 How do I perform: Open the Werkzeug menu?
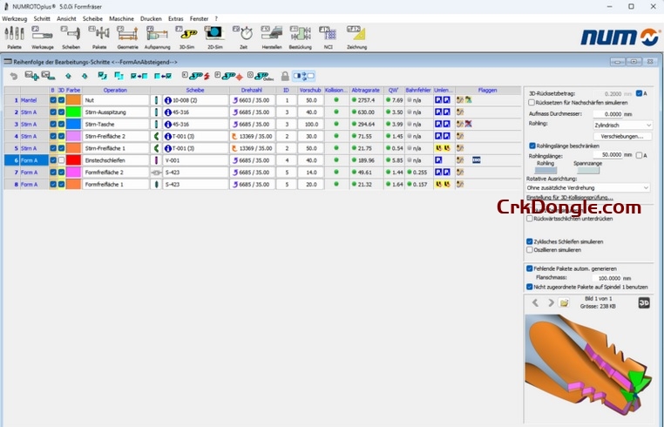pos(15,18)
